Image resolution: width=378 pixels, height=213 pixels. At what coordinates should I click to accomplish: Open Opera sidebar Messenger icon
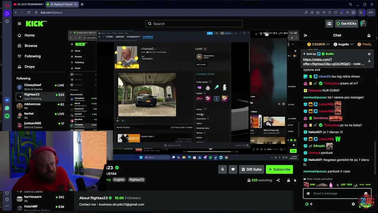point(7,100)
